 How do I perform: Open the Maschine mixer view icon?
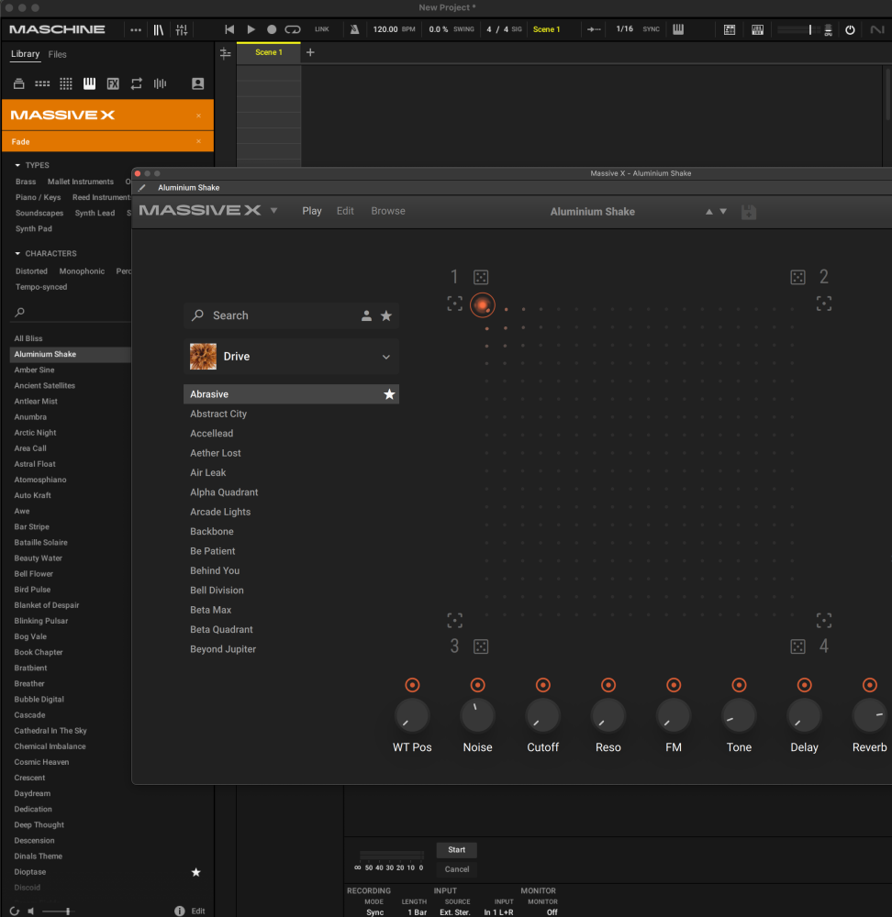[x=182, y=29]
